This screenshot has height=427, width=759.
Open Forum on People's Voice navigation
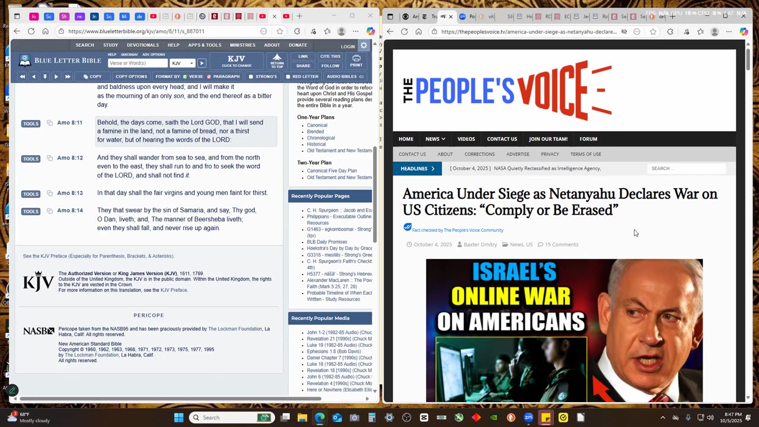588,139
